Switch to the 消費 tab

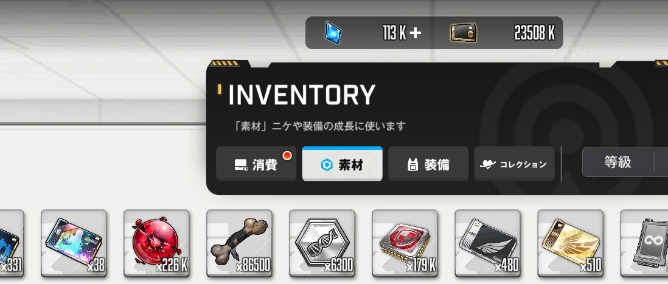[x=256, y=164]
